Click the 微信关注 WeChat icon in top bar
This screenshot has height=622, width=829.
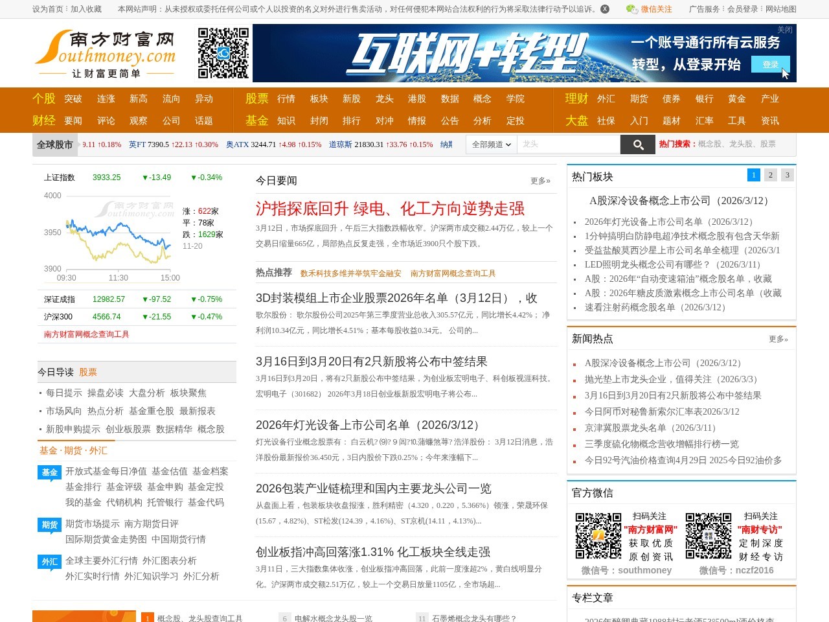630,9
